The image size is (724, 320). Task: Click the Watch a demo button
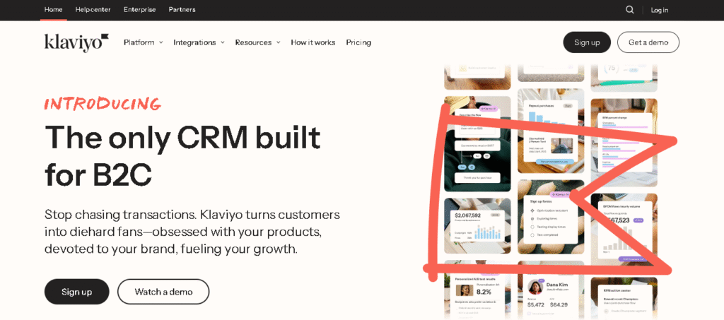click(163, 292)
